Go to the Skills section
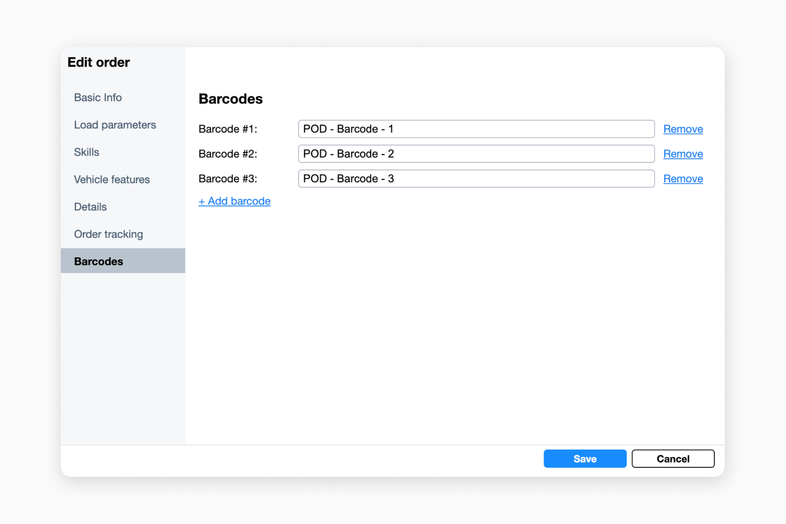This screenshot has width=786, height=524. (x=86, y=152)
